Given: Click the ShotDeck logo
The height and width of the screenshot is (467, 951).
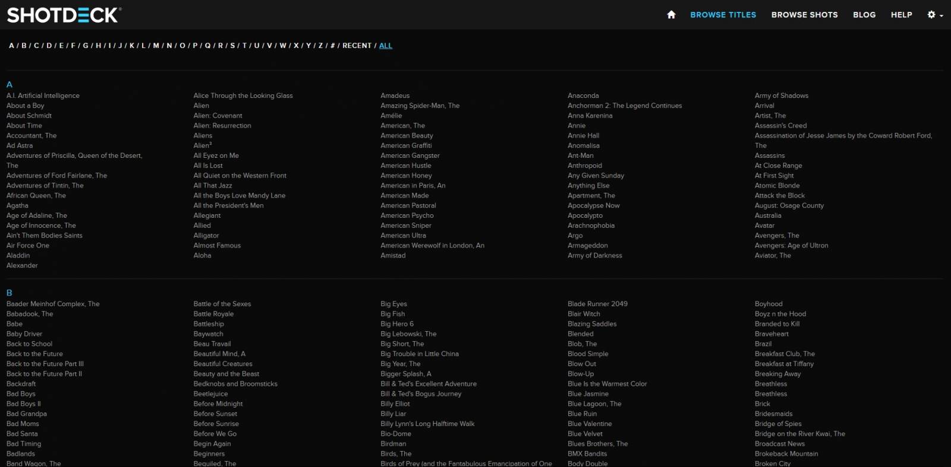Looking at the screenshot, I should [x=64, y=15].
